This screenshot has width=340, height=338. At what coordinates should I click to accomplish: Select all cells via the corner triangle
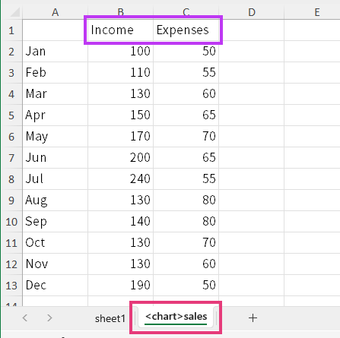click(14, 12)
